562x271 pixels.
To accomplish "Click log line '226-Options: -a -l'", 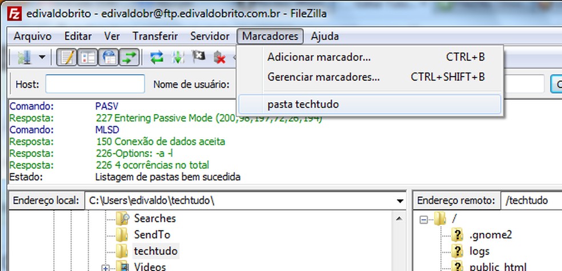I will (x=134, y=153).
